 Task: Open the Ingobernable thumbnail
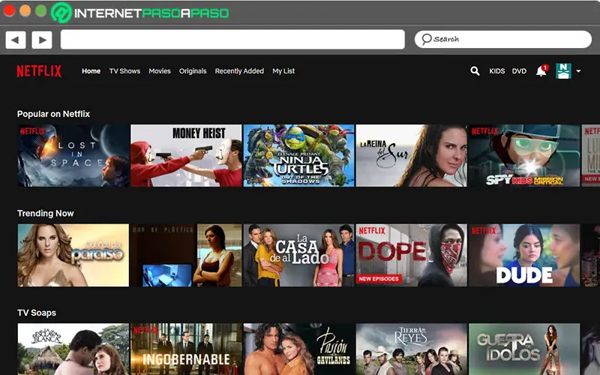point(186,349)
